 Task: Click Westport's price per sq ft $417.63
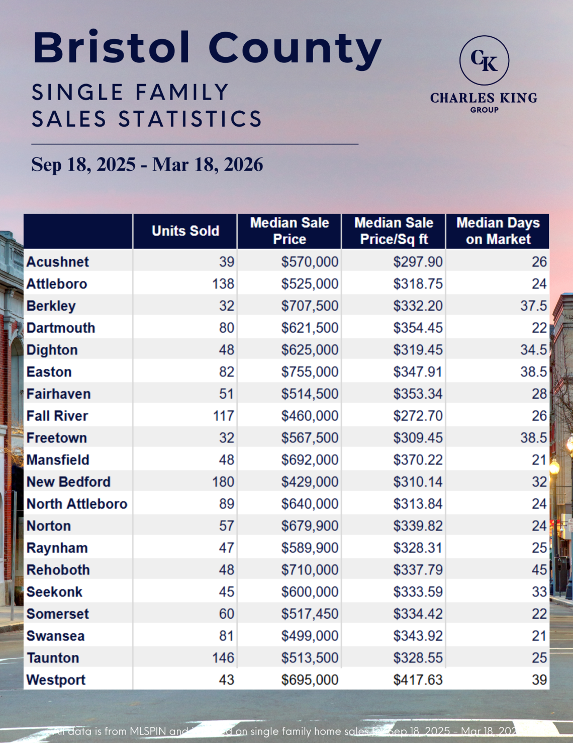(x=418, y=680)
